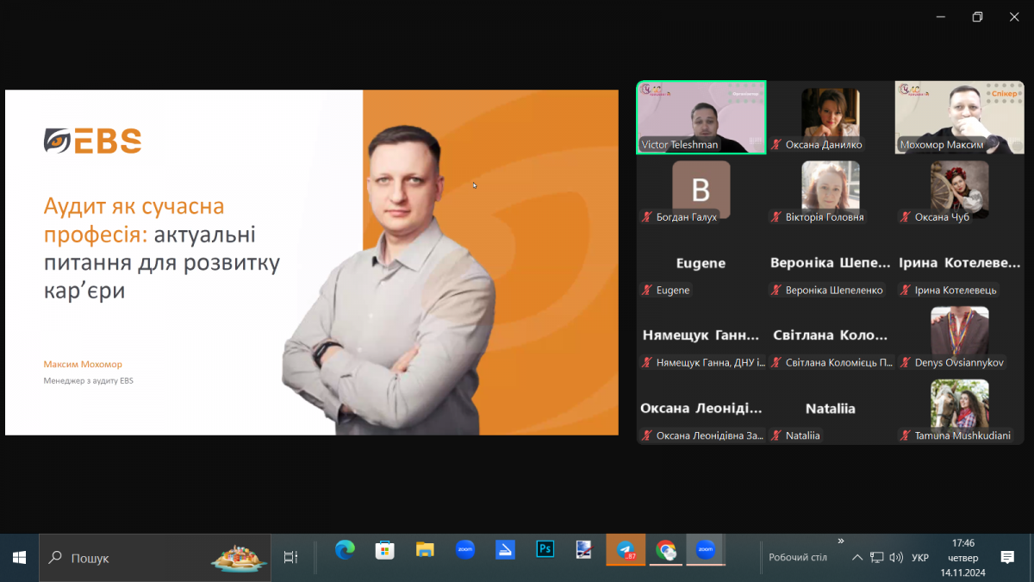
Task: Open File Explorer folder icon
Action: [425, 550]
